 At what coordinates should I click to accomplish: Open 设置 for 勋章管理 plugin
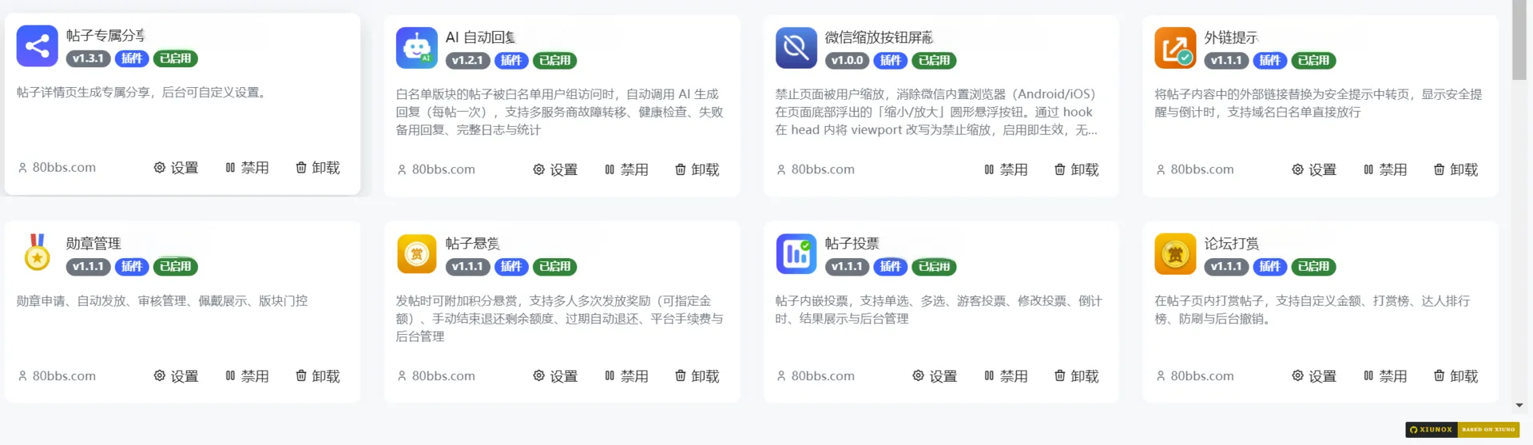pos(176,375)
